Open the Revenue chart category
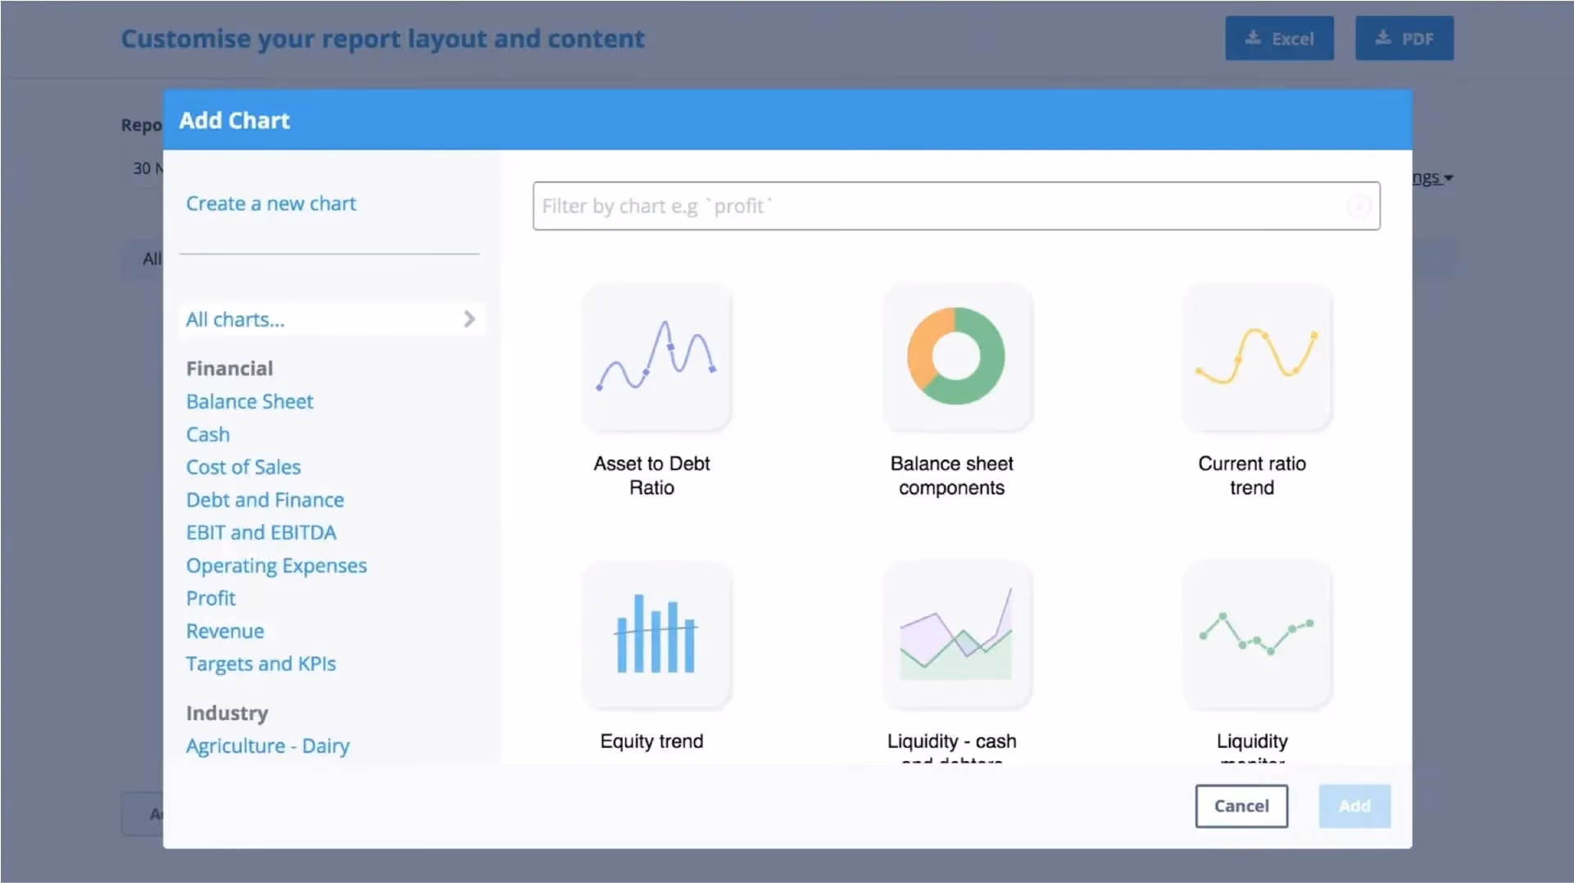 point(225,631)
